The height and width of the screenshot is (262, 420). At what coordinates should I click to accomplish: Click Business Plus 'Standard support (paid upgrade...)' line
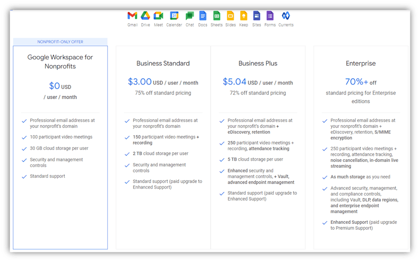point(262,196)
